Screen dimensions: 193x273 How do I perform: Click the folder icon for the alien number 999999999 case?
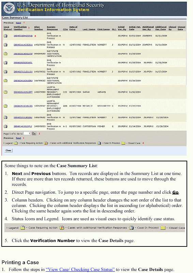click(x=5, y=54)
